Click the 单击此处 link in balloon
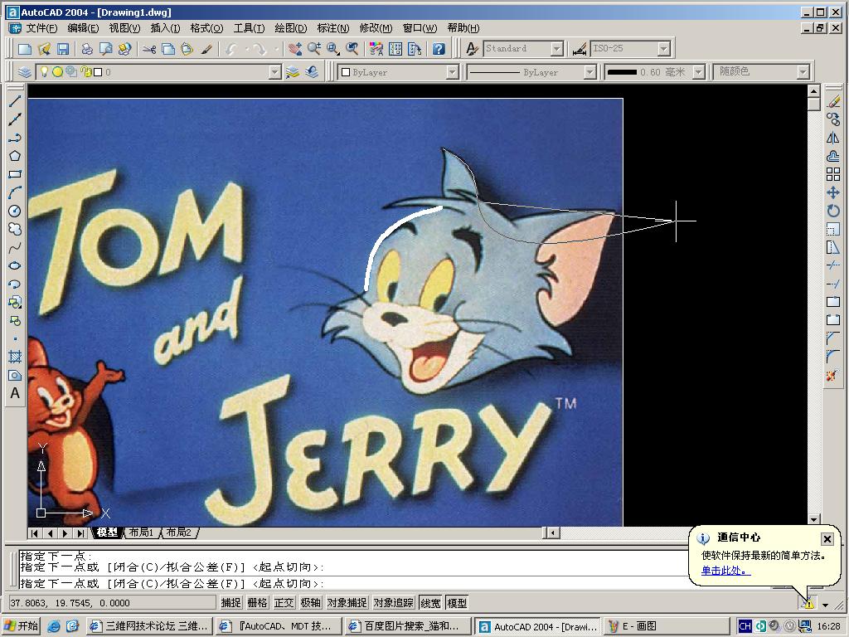The width and height of the screenshot is (849, 637). (x=725, y=571)
